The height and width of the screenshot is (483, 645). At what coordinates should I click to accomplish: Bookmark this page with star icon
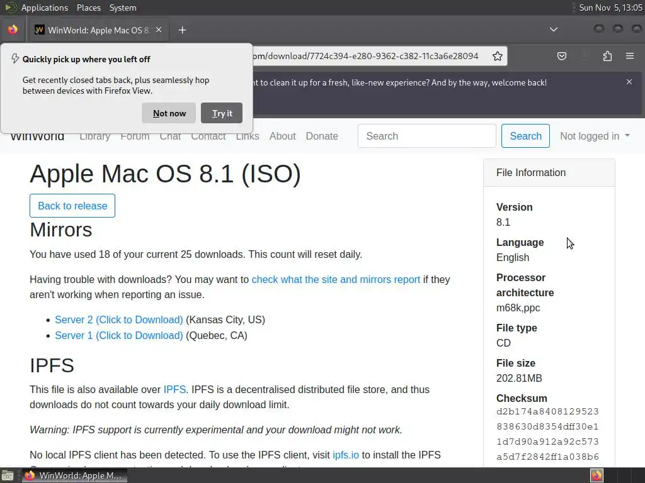tap(498, 56)
